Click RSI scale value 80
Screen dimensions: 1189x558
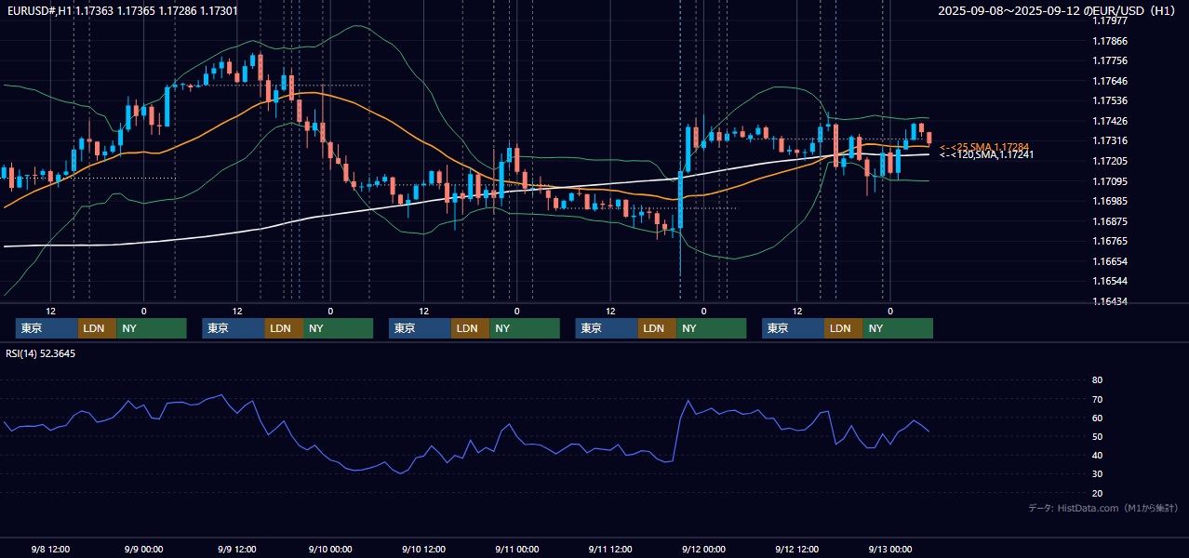coord(1097,380)
